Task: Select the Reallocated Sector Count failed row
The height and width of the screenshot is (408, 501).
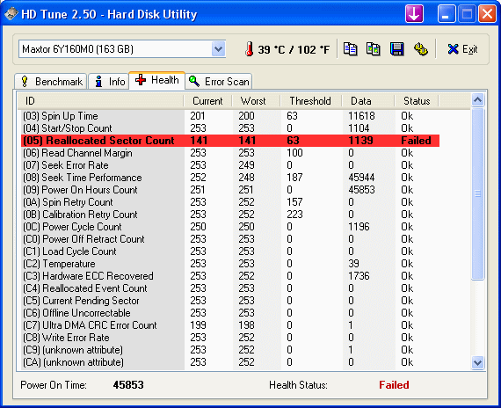Action: pos(230,141)
